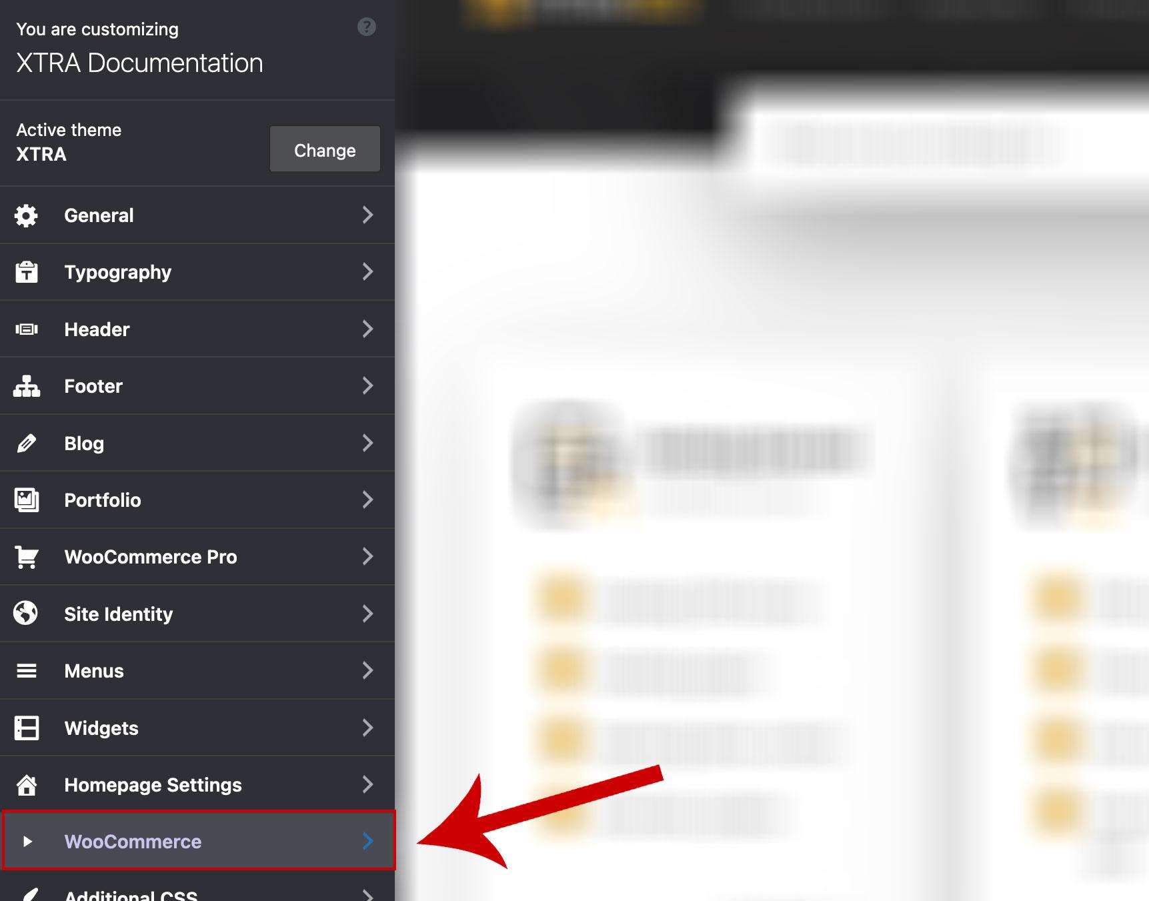Image resolution: width=1149 pixels, height=901 pixels.
Task: Open the Additional CSS section
Action: coord(131,894)
